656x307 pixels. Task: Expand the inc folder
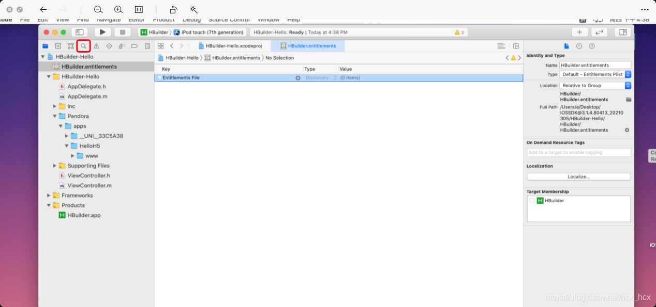(55, 106)
